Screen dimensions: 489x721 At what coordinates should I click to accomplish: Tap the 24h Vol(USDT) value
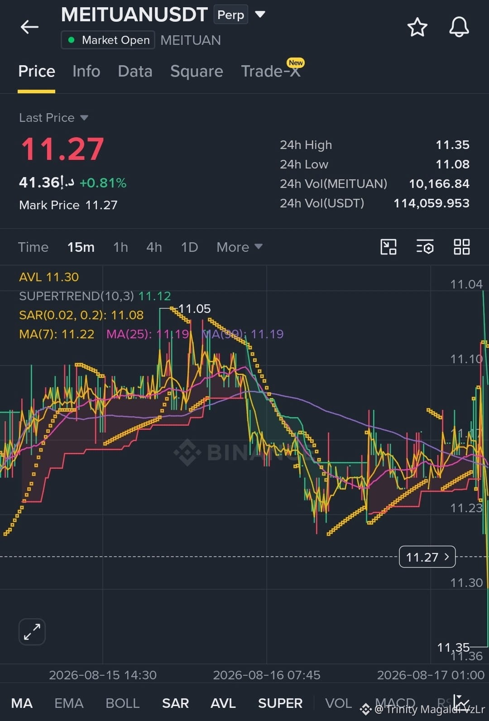pos(431,203)
